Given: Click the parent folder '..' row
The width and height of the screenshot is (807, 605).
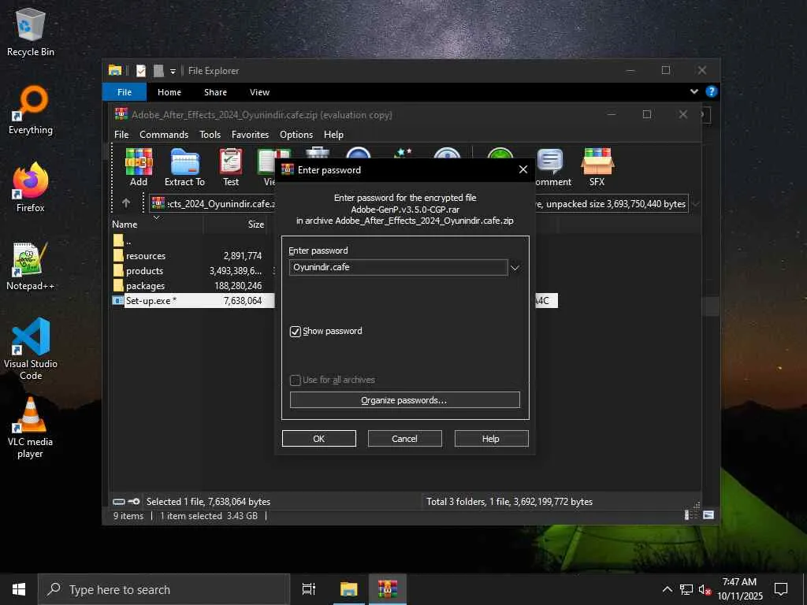Looking at the screenshot, I should (192, 241).
